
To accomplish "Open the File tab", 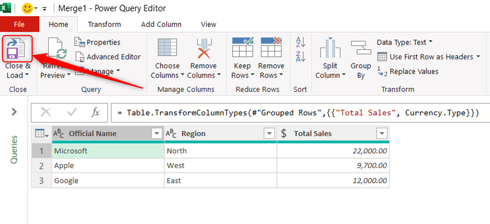I will pyautogui.click(x=20, y=24).
